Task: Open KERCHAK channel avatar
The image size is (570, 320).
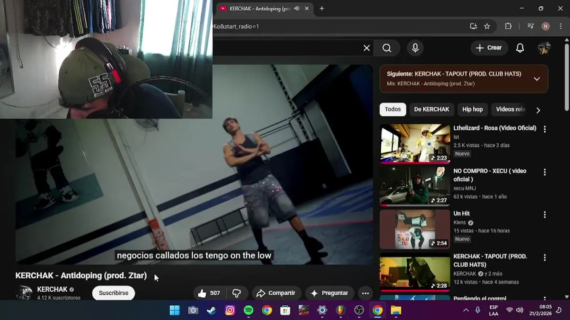Action: 24,293
